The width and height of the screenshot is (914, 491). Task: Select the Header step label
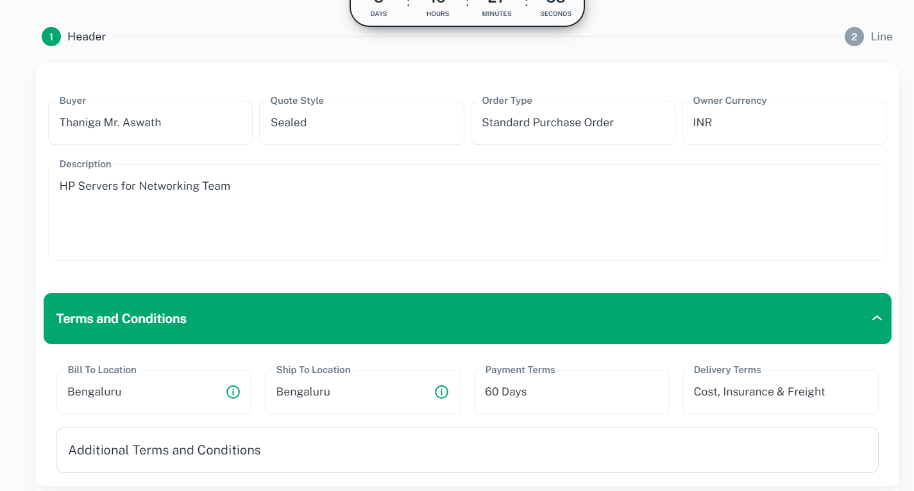87,37
